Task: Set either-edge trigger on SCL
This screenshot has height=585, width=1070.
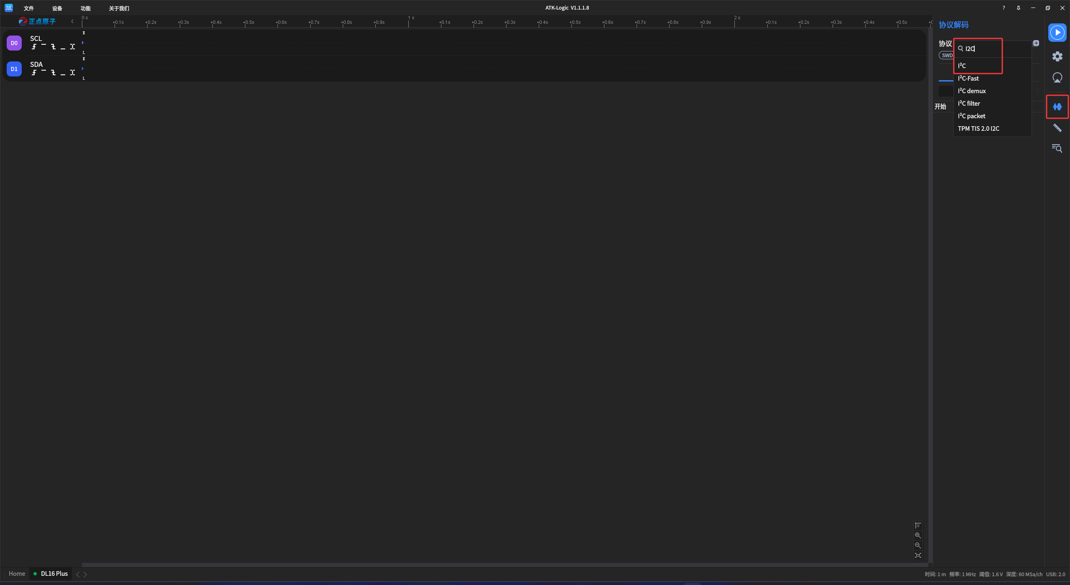Action: pyautogui.click(x=72, y=47)
